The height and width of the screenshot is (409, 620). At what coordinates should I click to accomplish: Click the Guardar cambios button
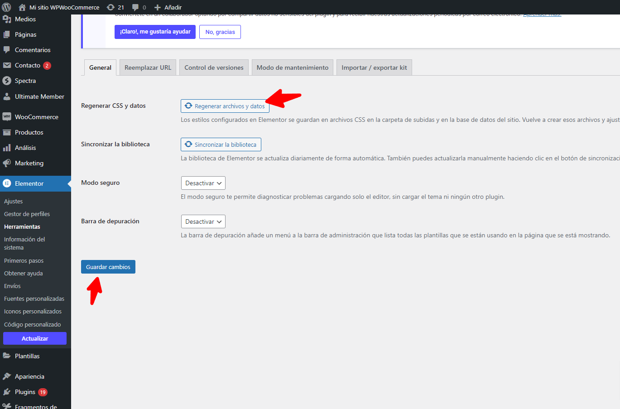coord(108,267)
